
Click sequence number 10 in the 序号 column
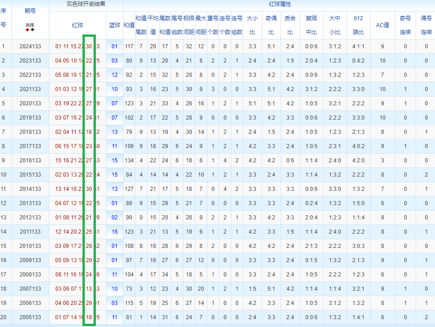[3, 175]
